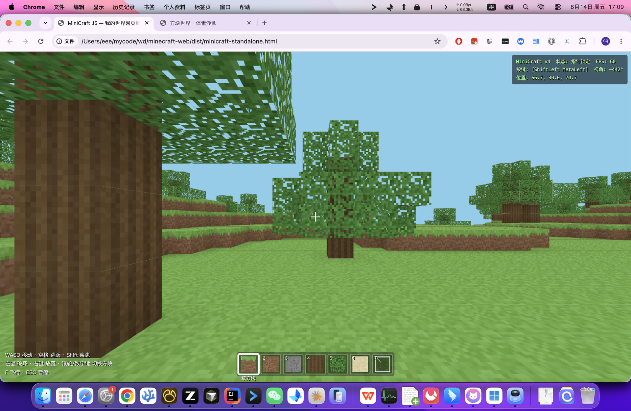The height and width of the screenshot is (411, 631).
Task: Open the Chrome Extensions puzzle-piece menu
Action: click(583, 41)
